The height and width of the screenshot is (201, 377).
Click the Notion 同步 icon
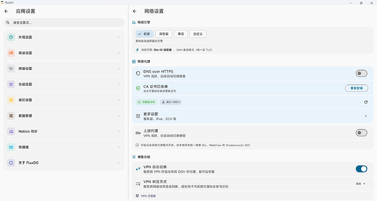(x=11, y=132)
